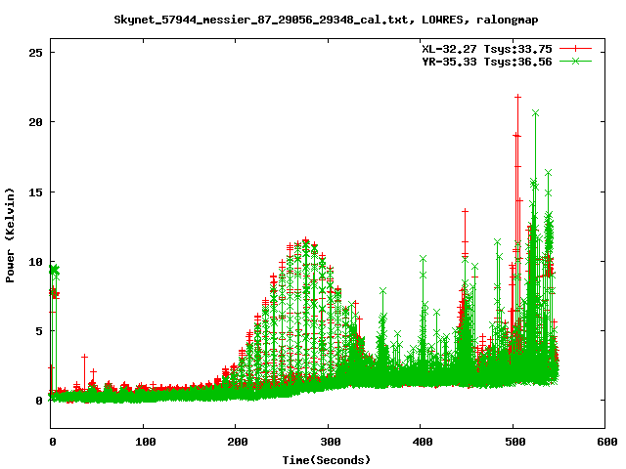Click the Power (Kelvin) axis label
Image resolution: width=626 pixels, height=469 pixels.
[x=10, y=235]
